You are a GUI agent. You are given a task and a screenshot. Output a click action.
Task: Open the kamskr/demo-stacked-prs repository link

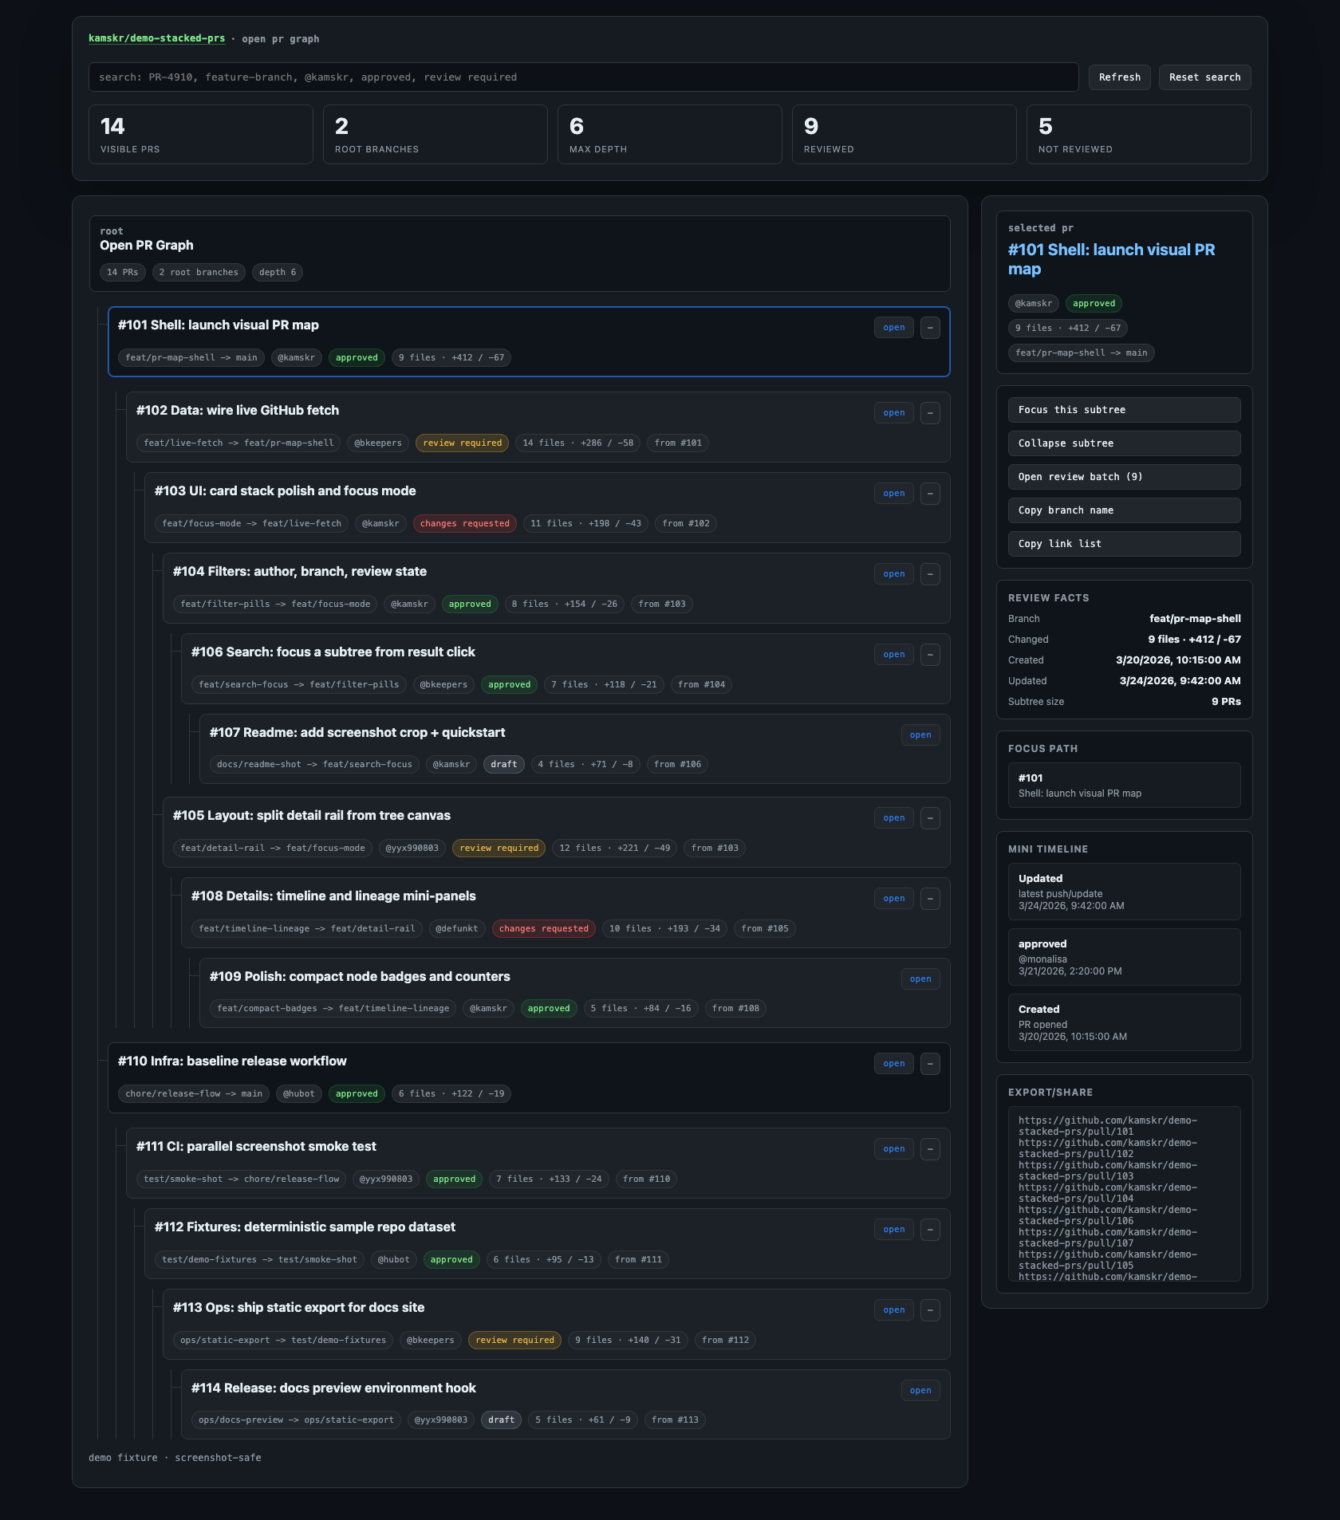pos(156,38)
